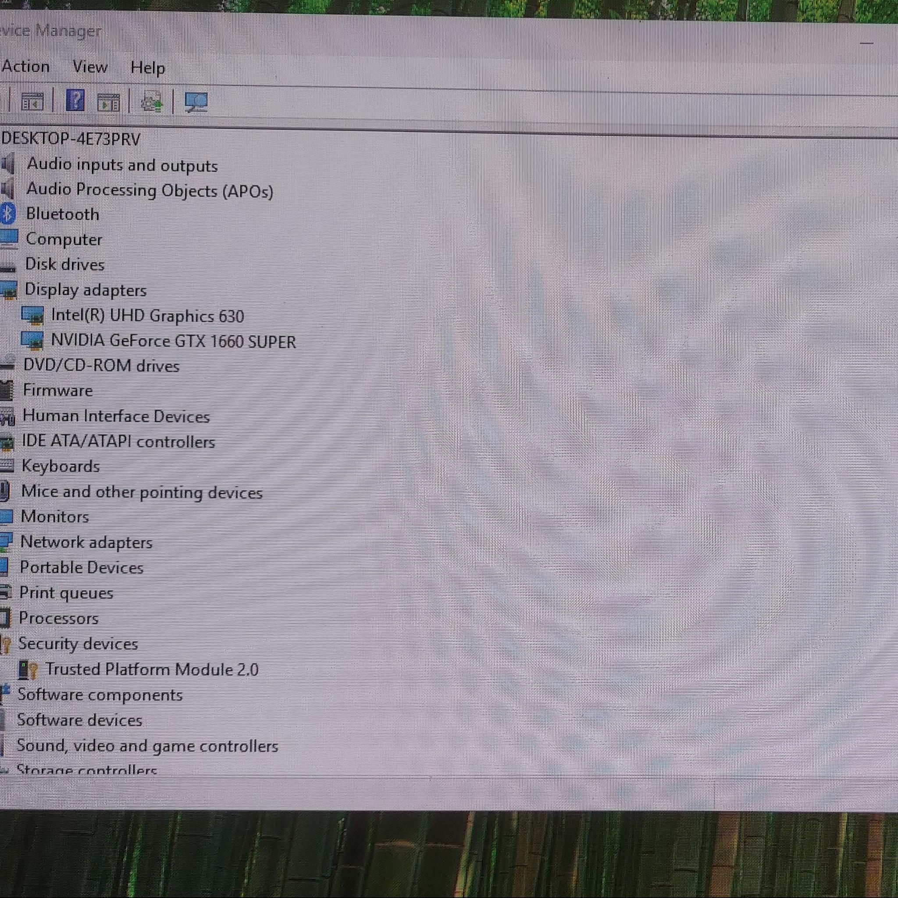Select NVIDIA GeForce GTX 1660 SUPER device
This screenshot has height=898, width=898.
[x=173, y=341]
